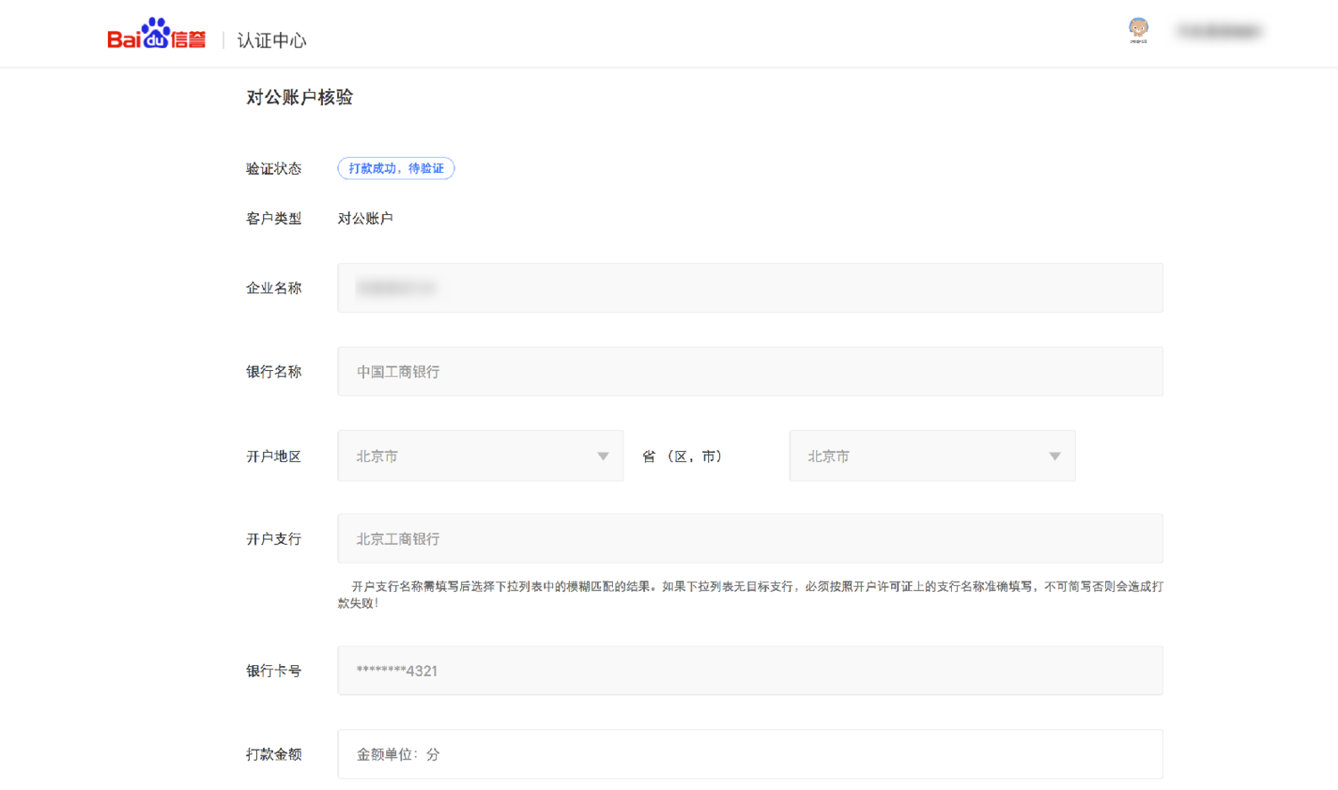Expand the second 北京市 dropdown after 省（区，市）
The image size is (1338, 790).
click(931, 457)
